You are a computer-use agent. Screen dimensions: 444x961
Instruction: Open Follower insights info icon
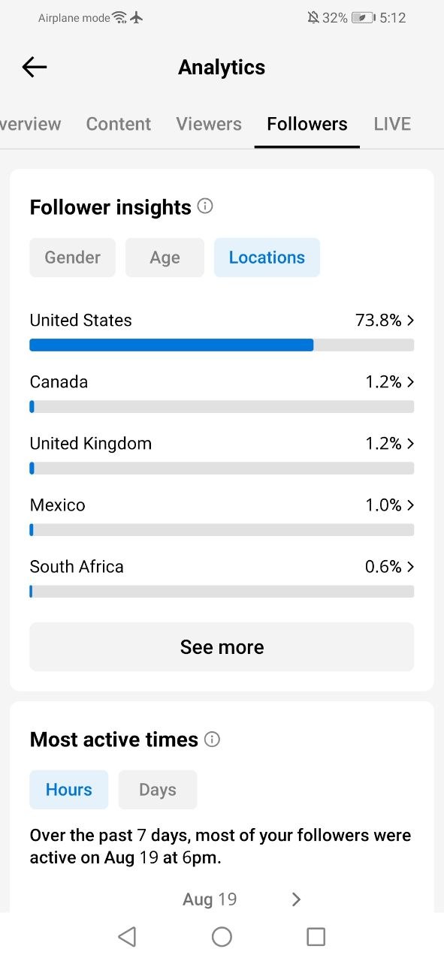click(x=205, y=206)
